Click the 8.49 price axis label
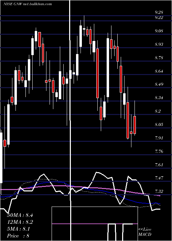The image size is (172, 241). pos(159,84)
